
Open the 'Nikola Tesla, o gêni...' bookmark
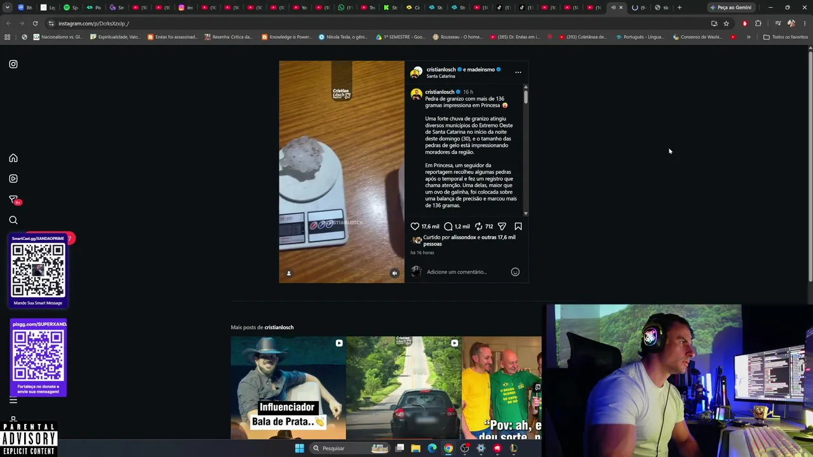click(x=343, y=37)
